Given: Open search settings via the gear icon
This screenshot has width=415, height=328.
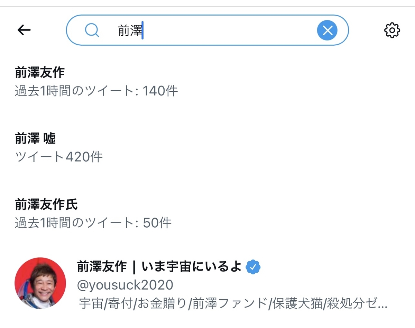Looking at the screenshot, I should [x=392, y=30].
